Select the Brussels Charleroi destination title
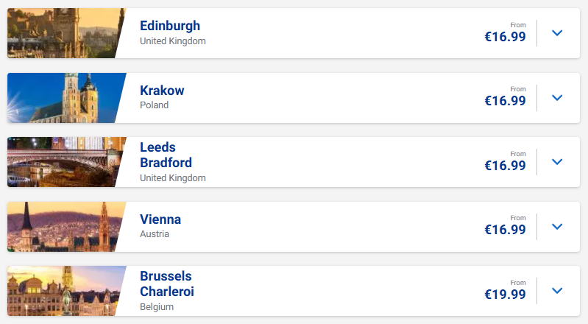This screenshot has height=324, width=588. pyautogui.click(x=167, y=283)
